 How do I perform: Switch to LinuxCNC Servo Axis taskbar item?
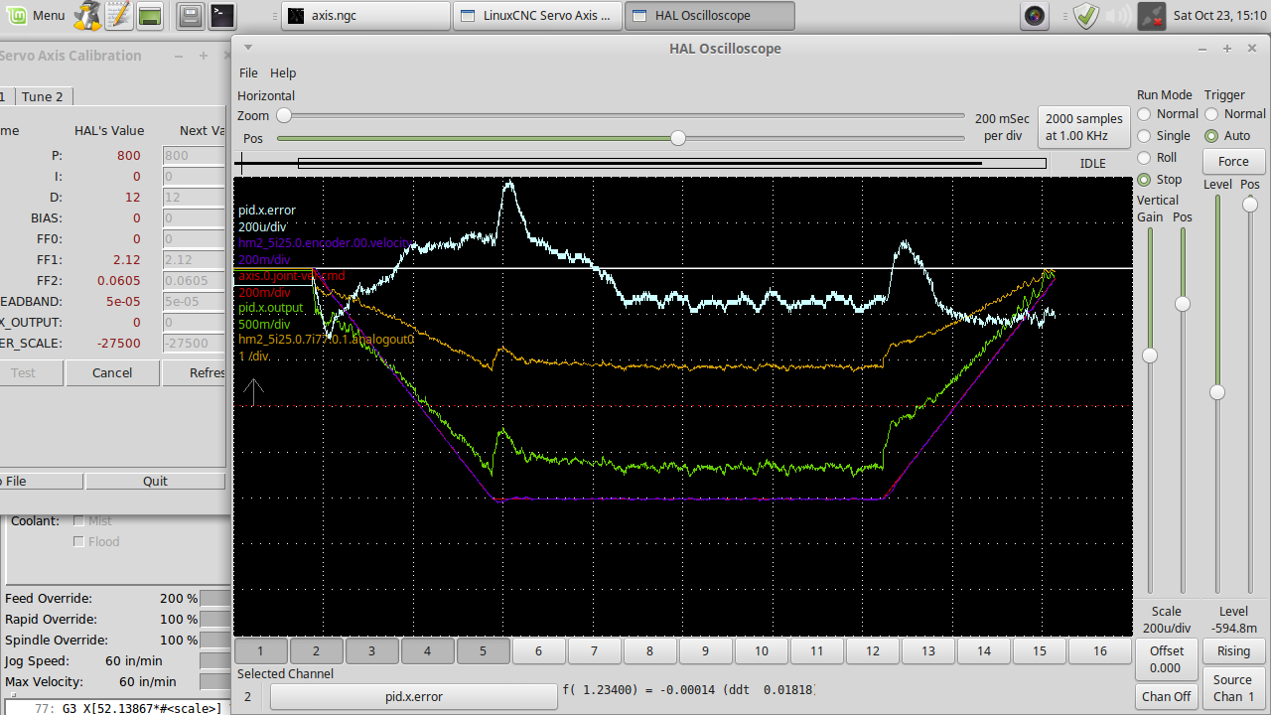point(537,15)
